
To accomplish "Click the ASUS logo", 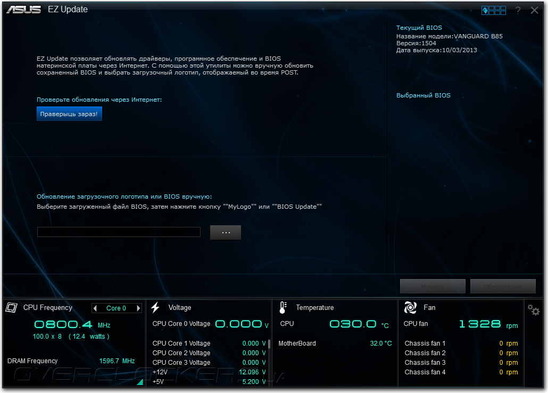I will click(24, 10).
